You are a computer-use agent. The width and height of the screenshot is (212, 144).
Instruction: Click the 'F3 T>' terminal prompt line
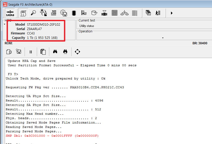[13, 74]
